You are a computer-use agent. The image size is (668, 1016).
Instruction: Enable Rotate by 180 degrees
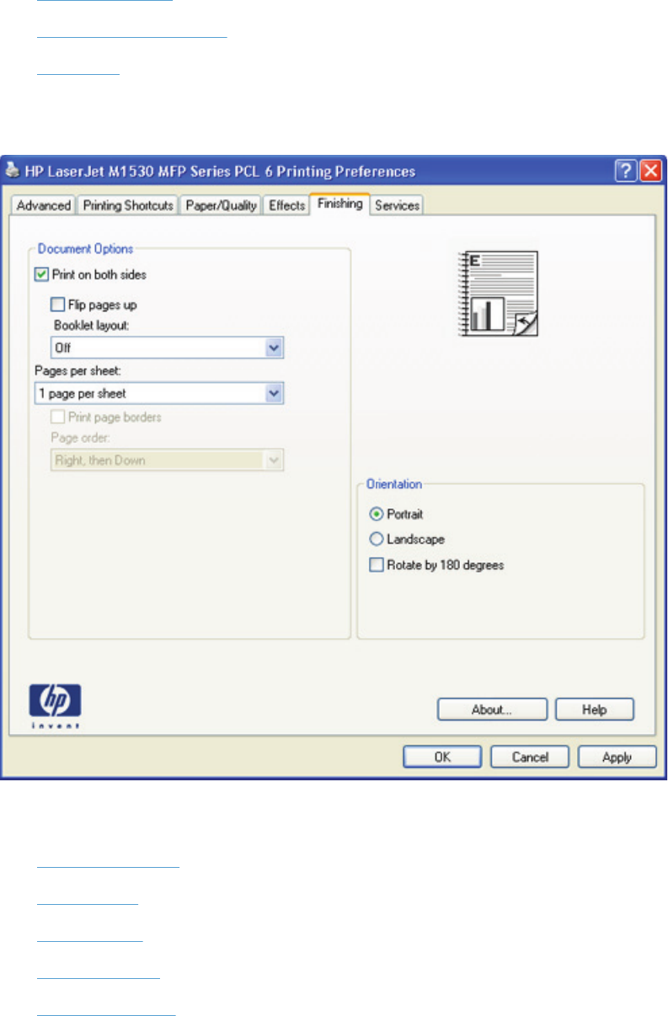pos(377,566)
